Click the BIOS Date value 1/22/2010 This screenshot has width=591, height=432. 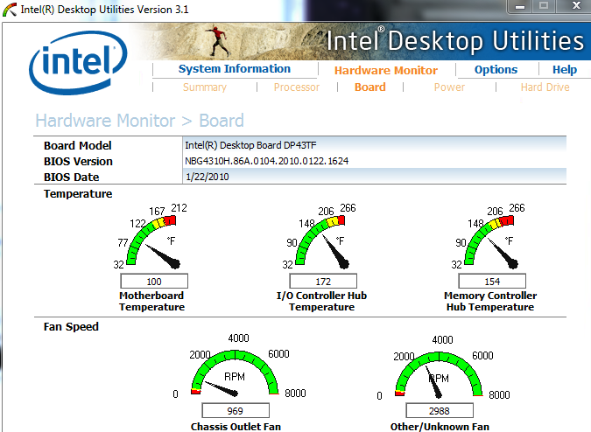pos(208,177)
